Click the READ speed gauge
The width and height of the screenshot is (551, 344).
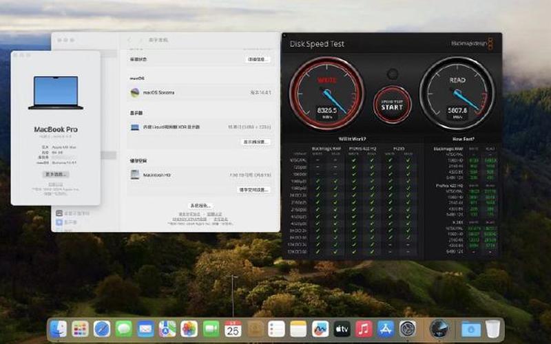pyautogui.click(x=457, y=94)
